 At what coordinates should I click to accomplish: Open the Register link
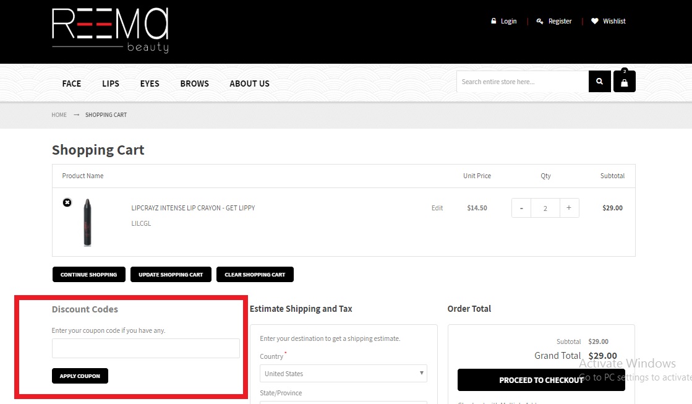tap(560, 21)
